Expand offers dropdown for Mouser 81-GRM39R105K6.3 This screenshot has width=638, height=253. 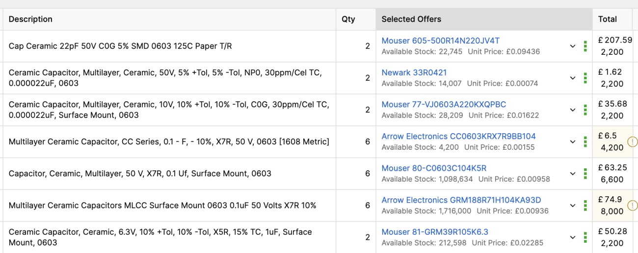[572, 237]
